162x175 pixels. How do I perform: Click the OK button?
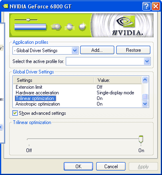(78, 167)
